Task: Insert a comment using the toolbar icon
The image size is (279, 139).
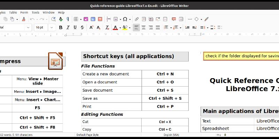Action: click(174, 19)
